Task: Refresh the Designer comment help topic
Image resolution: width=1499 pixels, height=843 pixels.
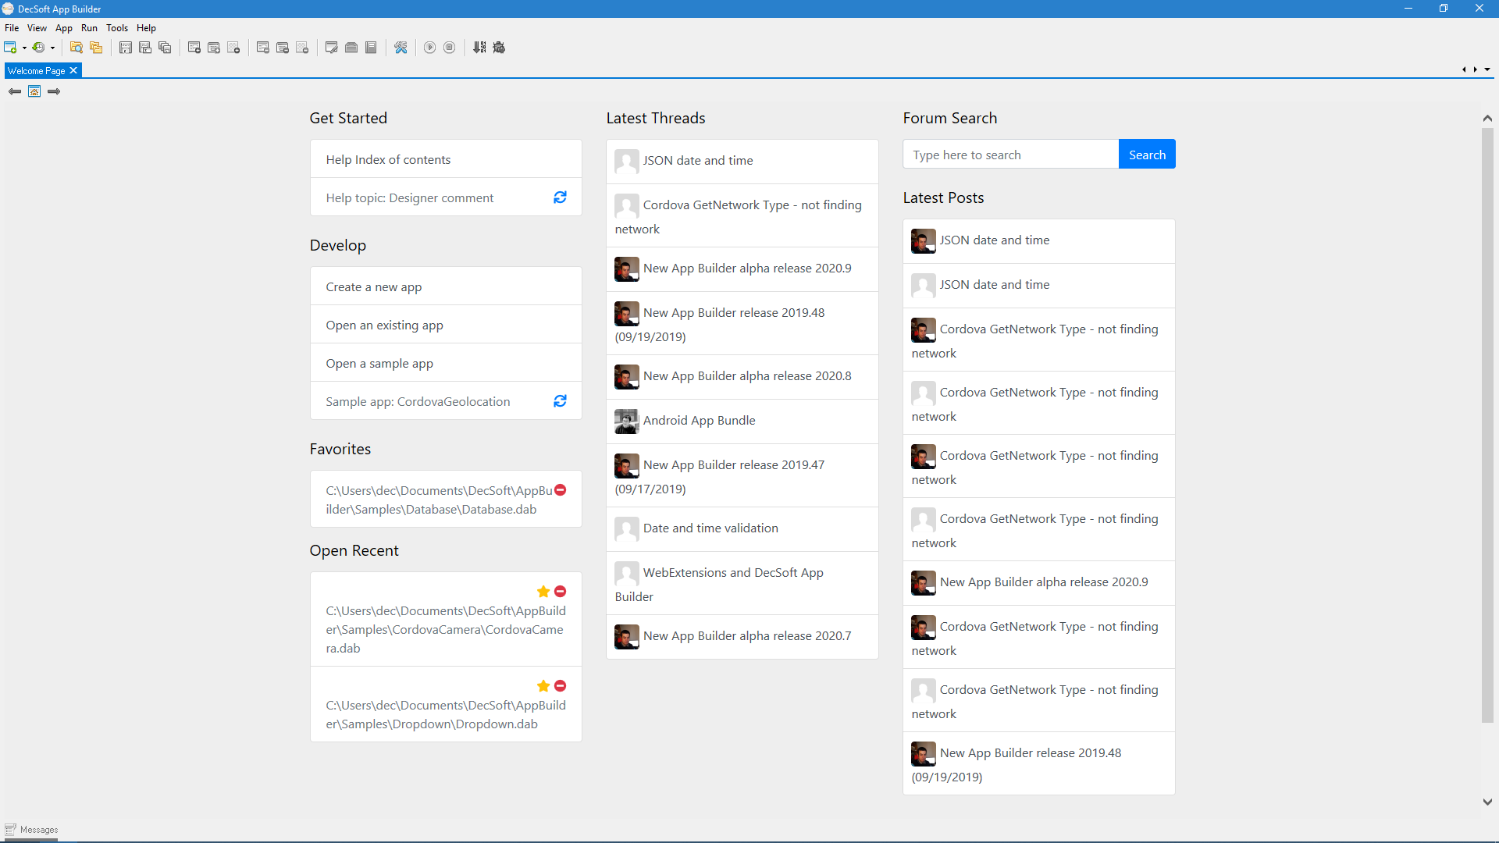Action: click(x=560, y=197)
